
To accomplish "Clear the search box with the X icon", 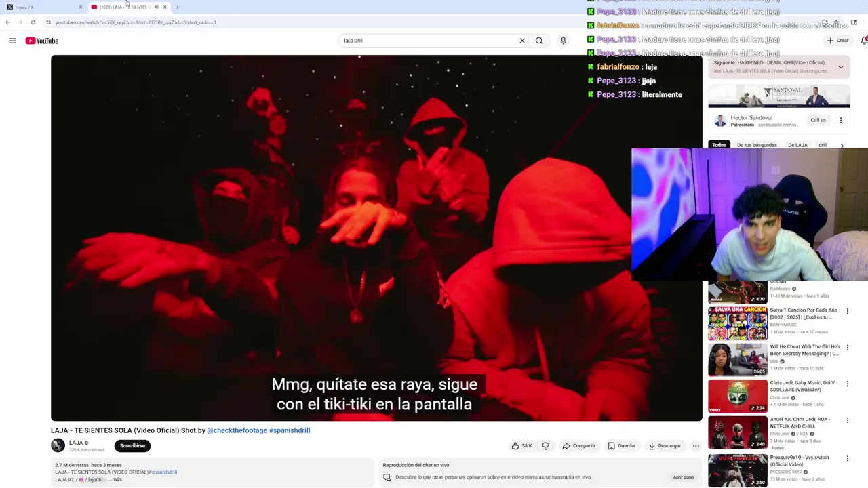I will [x=522, y=41].
